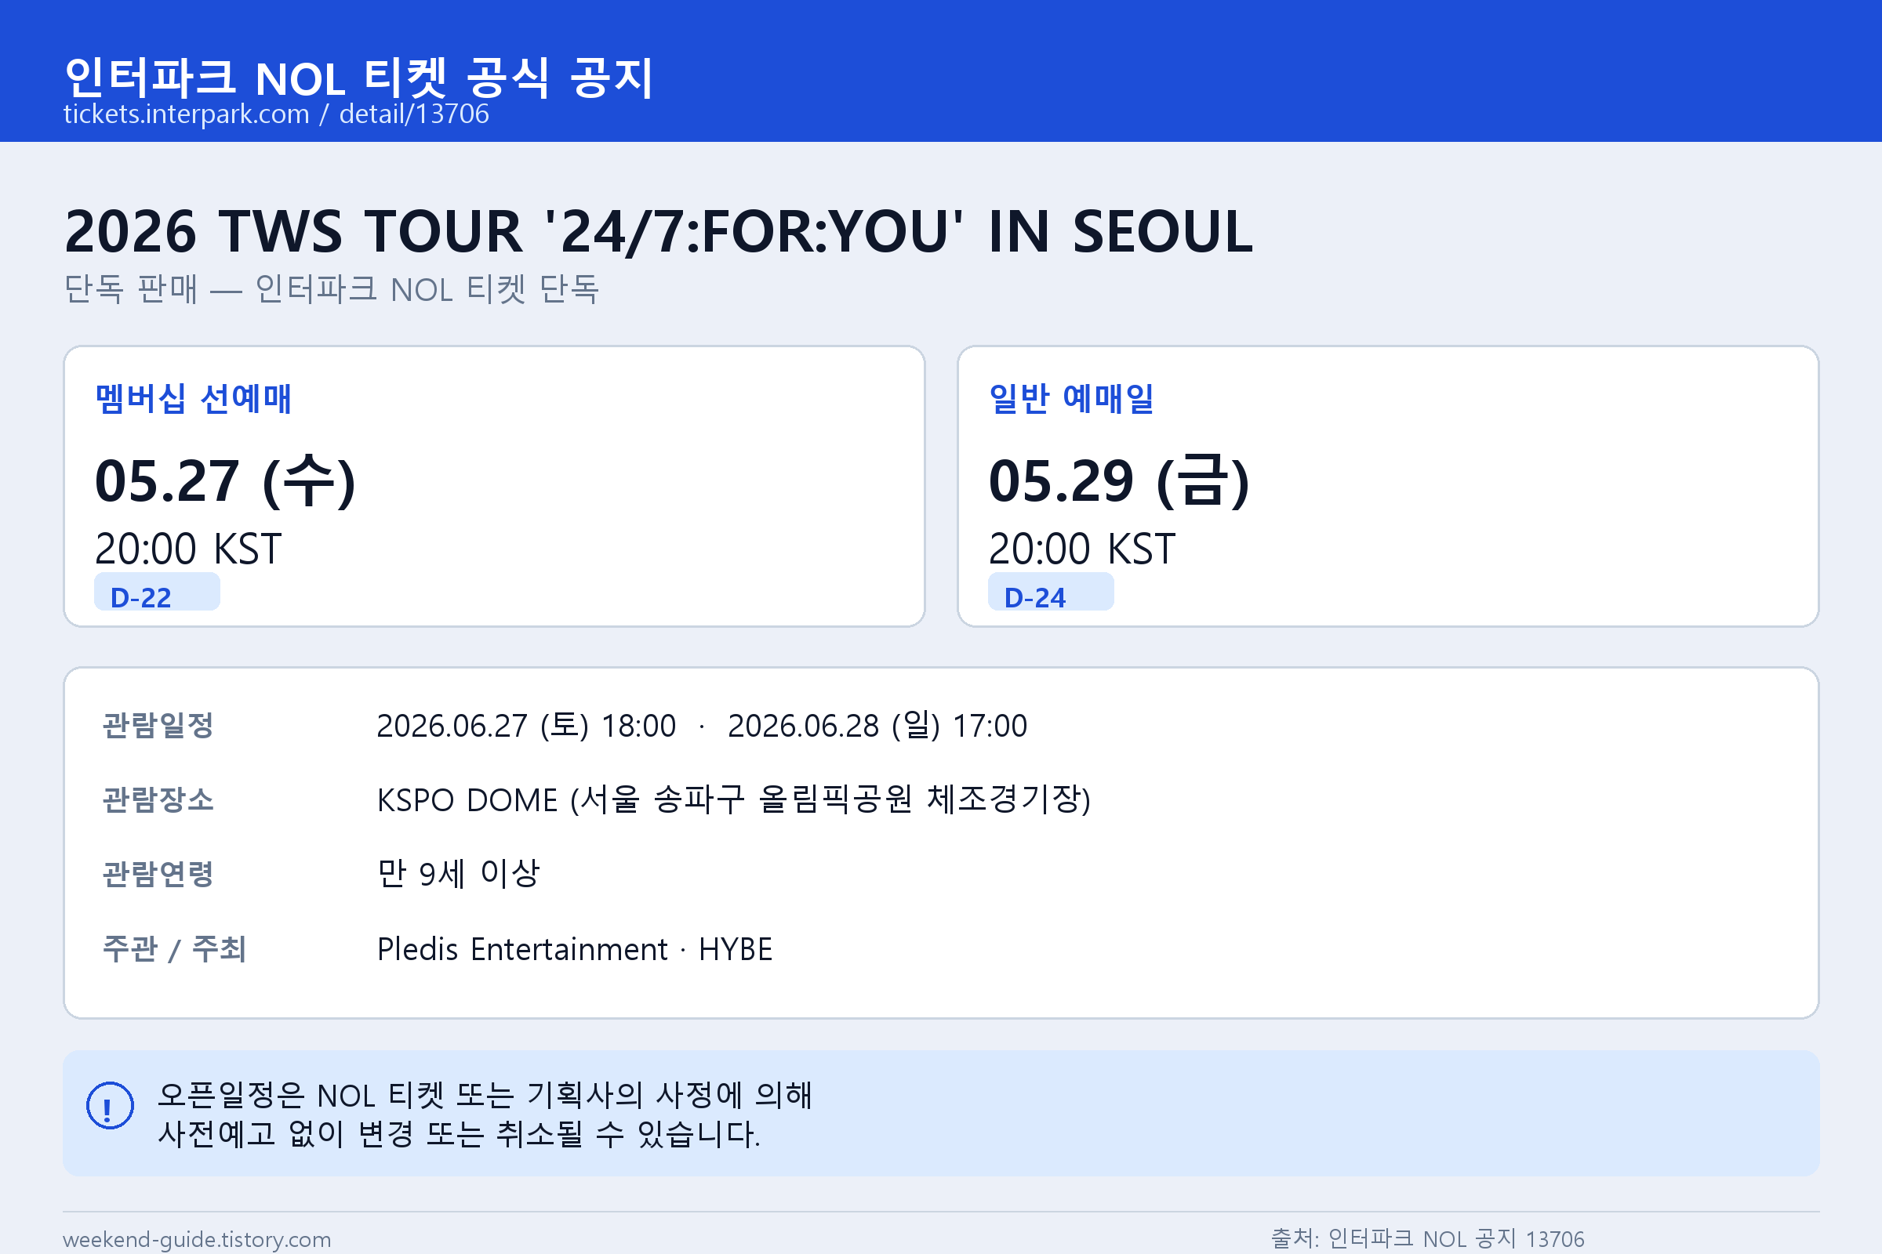The width and height of the screenshot is (1882, 1254).
Task: Click the 출처: 인터파크 NOL 공지 13706 source
Action: tap(1427, 1239)
